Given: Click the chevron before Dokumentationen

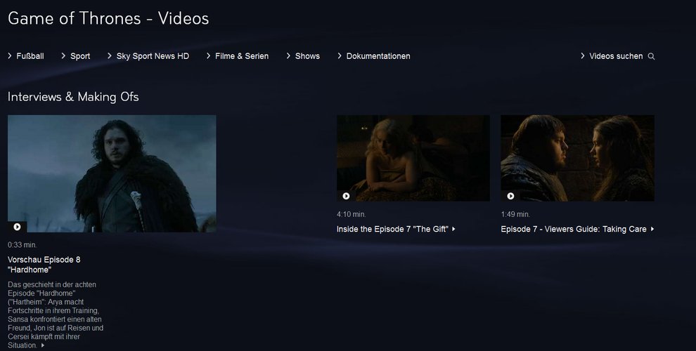Looking at the screenshot, I should 340,56.
